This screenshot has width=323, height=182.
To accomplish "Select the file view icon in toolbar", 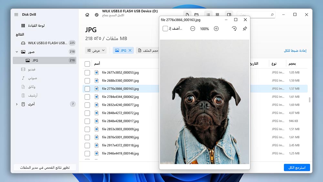I will [187, 15].
